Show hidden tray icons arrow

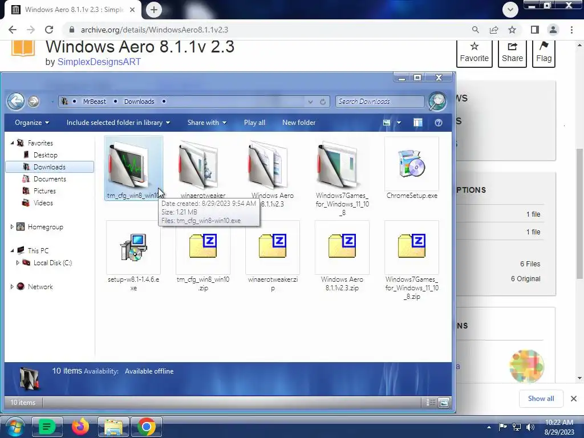(x=489, y=427)
